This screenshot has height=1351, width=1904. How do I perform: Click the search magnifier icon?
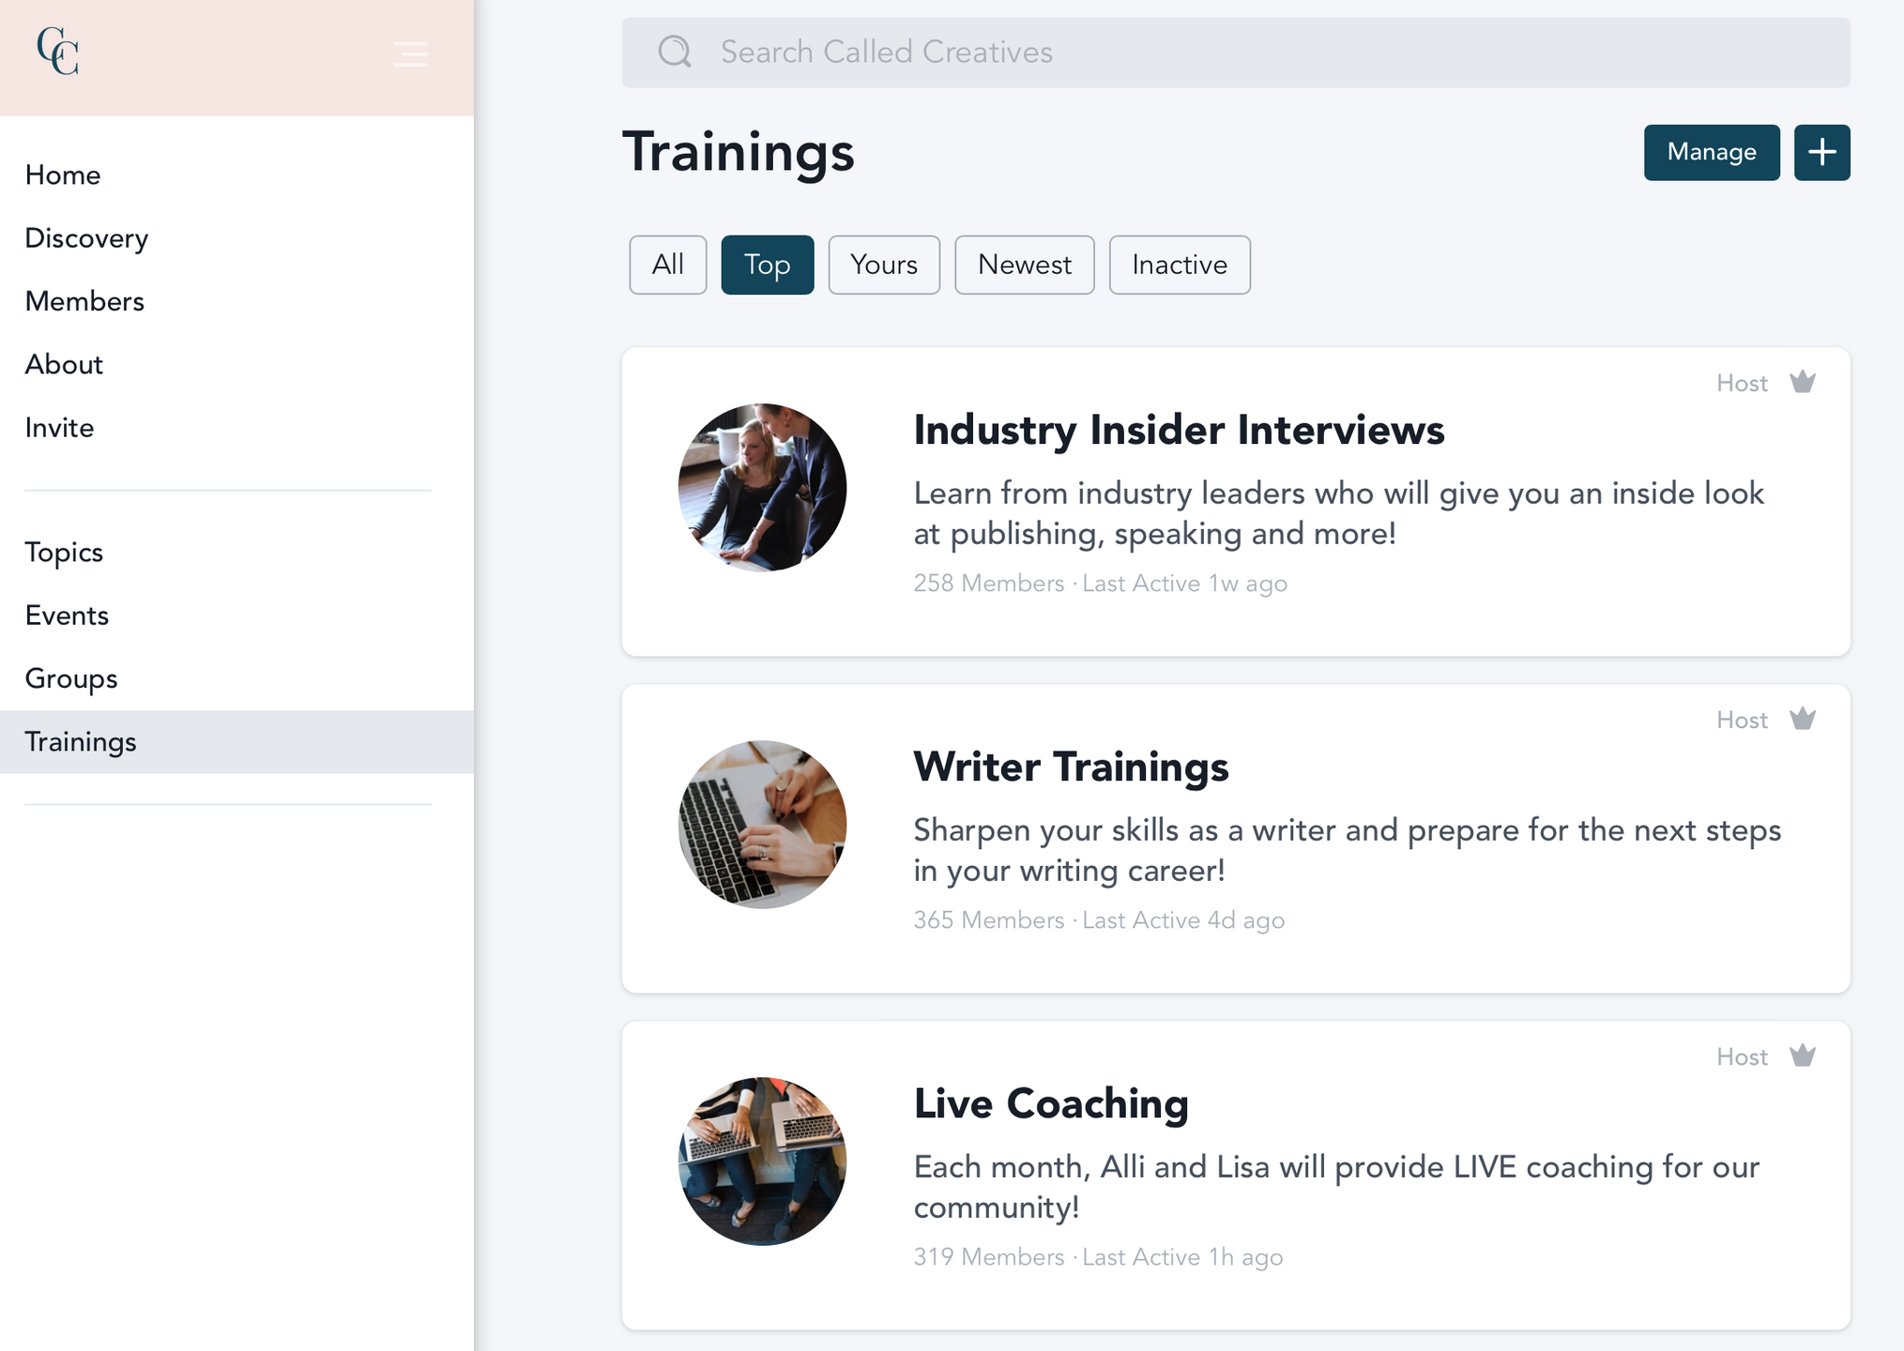674,52
